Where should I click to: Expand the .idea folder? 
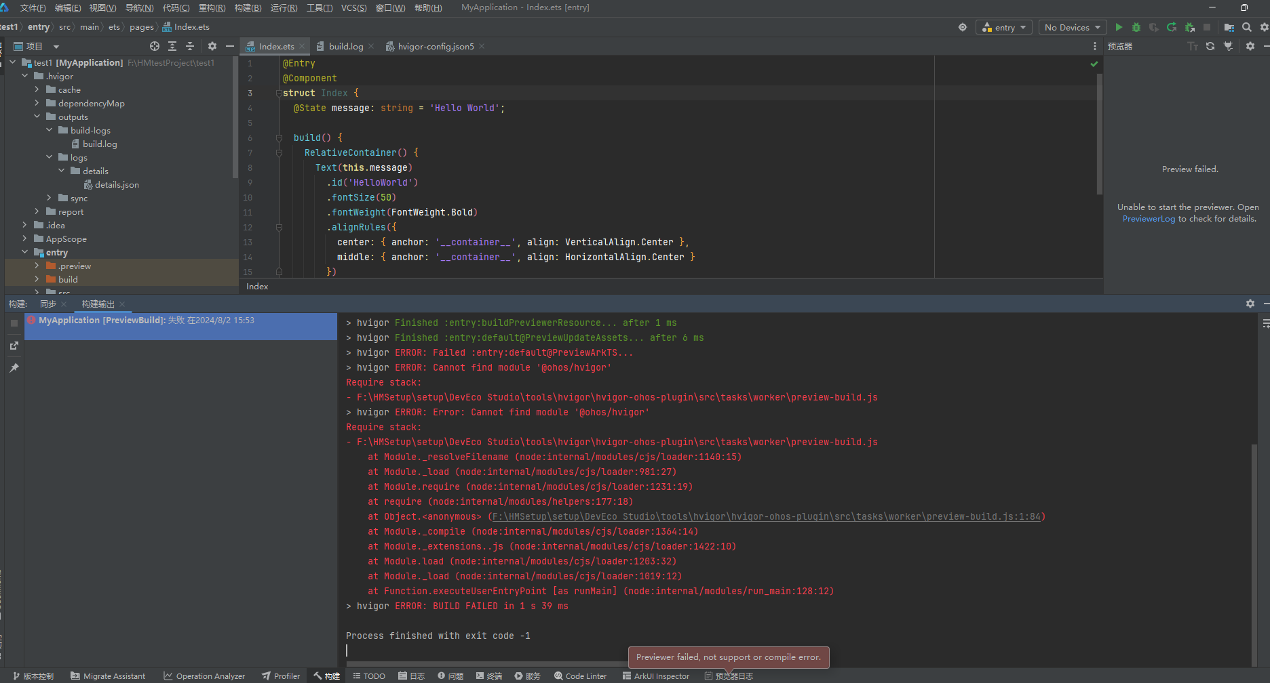pyautogui.click(x=25, y=225)
